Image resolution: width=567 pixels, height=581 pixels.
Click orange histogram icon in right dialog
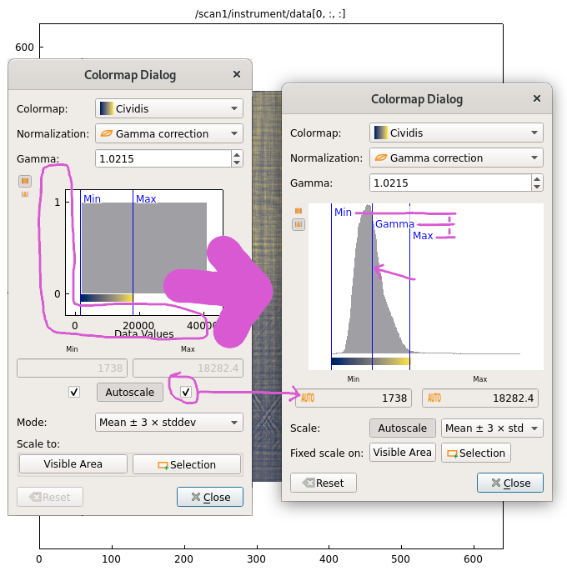coord(299,211)
